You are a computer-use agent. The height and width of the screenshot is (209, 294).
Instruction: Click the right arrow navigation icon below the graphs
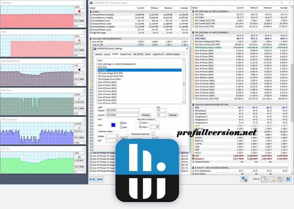pyautogui.click(x=99, y=179)
